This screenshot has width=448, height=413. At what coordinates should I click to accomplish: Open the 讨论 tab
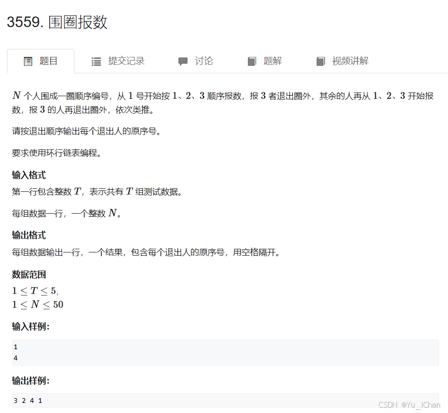196,61
